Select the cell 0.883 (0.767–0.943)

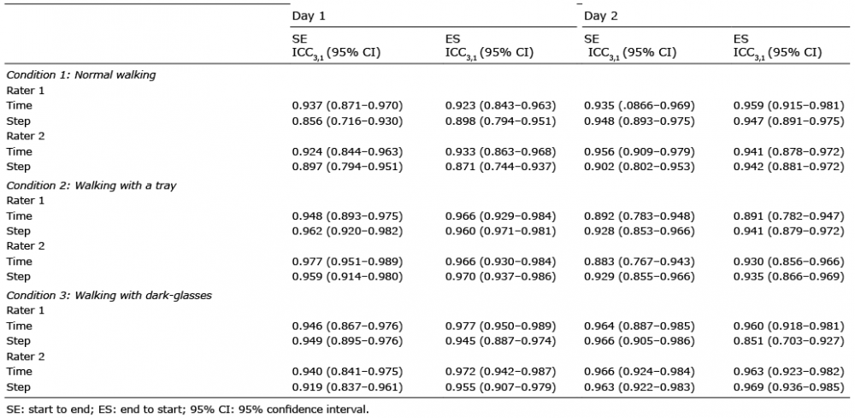(639, 262)
